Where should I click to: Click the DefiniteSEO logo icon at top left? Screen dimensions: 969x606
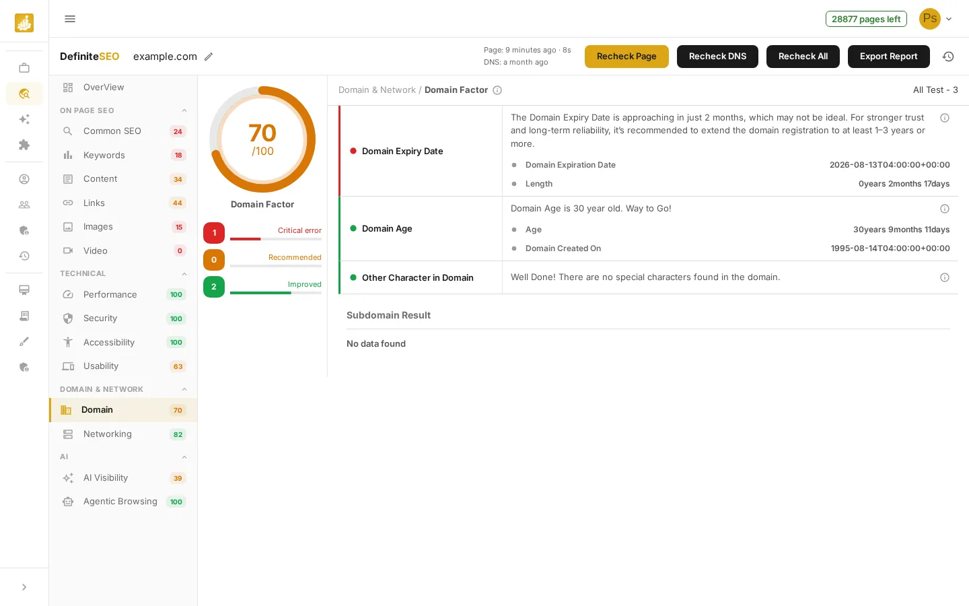[24, 23]
